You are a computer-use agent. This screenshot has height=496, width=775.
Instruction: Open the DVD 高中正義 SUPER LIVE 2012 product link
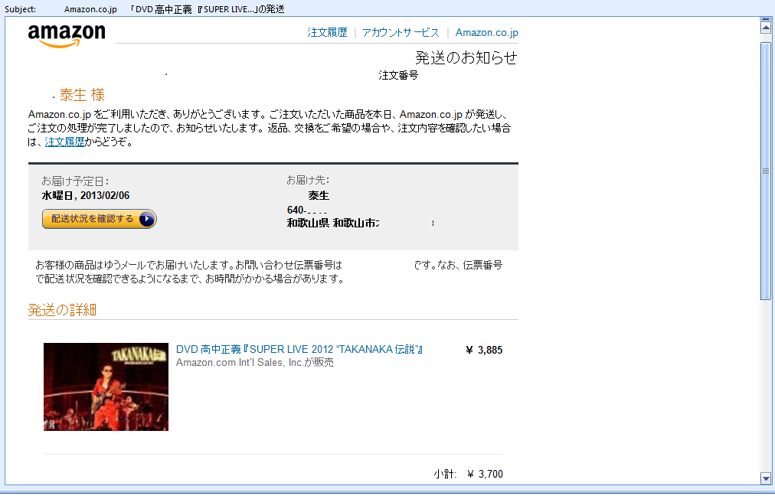pyautogui.click(x=299, y=349)
